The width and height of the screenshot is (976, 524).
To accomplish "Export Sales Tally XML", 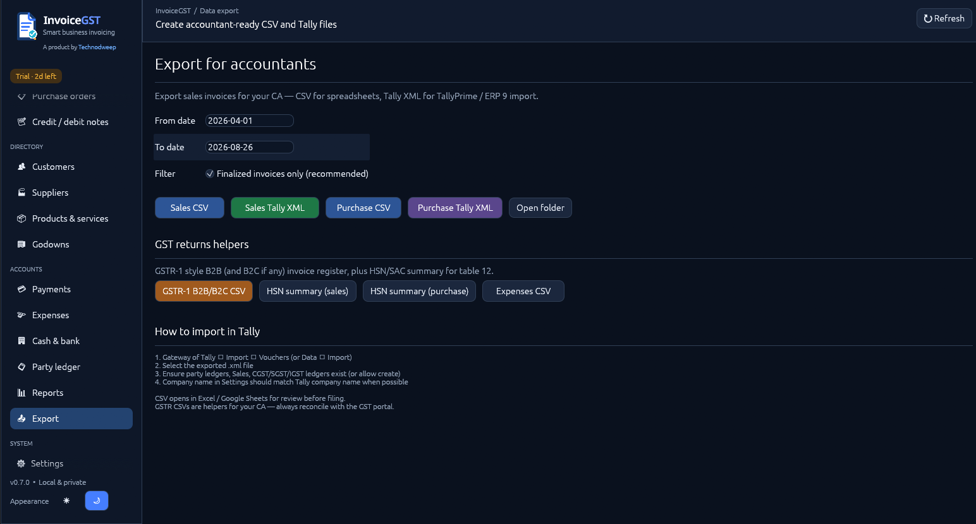I will [x=275, y=208].
